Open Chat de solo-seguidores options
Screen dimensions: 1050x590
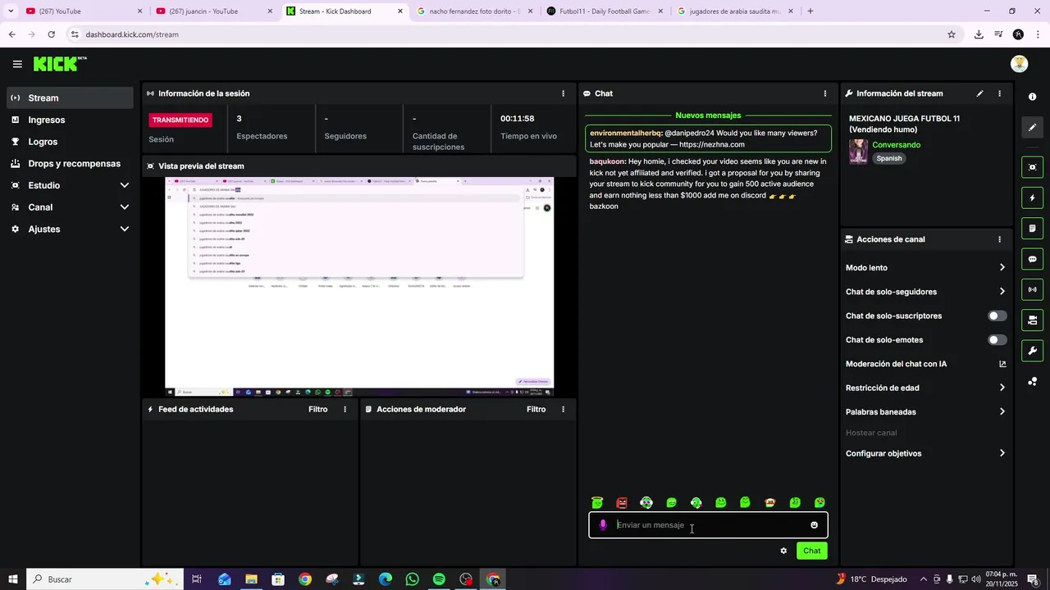[925, 292]
